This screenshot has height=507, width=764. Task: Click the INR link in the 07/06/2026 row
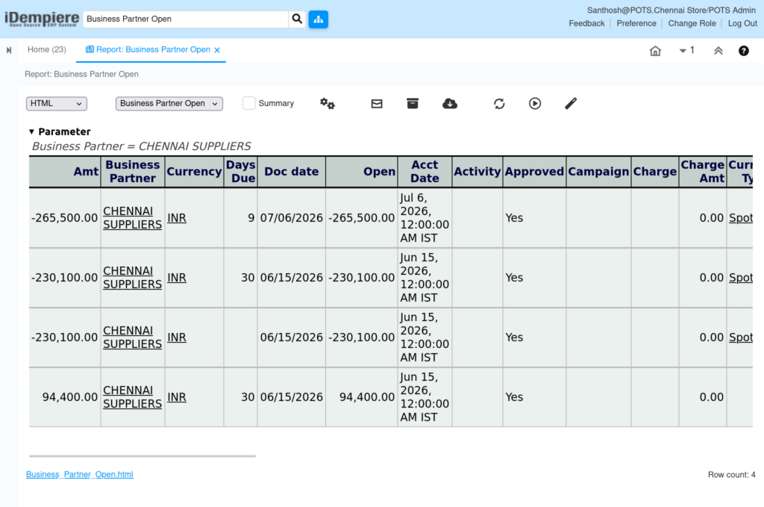[x=177, y=218]
